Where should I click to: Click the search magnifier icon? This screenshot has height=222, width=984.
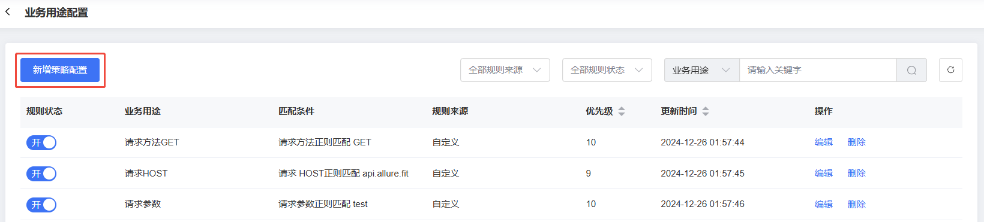[911, 70]
